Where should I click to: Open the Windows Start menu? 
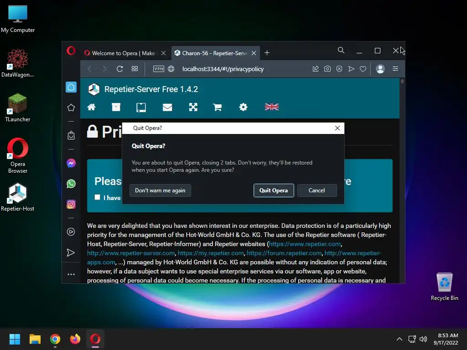pyautogui.click(x=15, y=339)
